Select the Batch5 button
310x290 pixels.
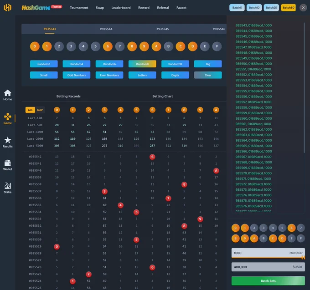coord(237,8)
